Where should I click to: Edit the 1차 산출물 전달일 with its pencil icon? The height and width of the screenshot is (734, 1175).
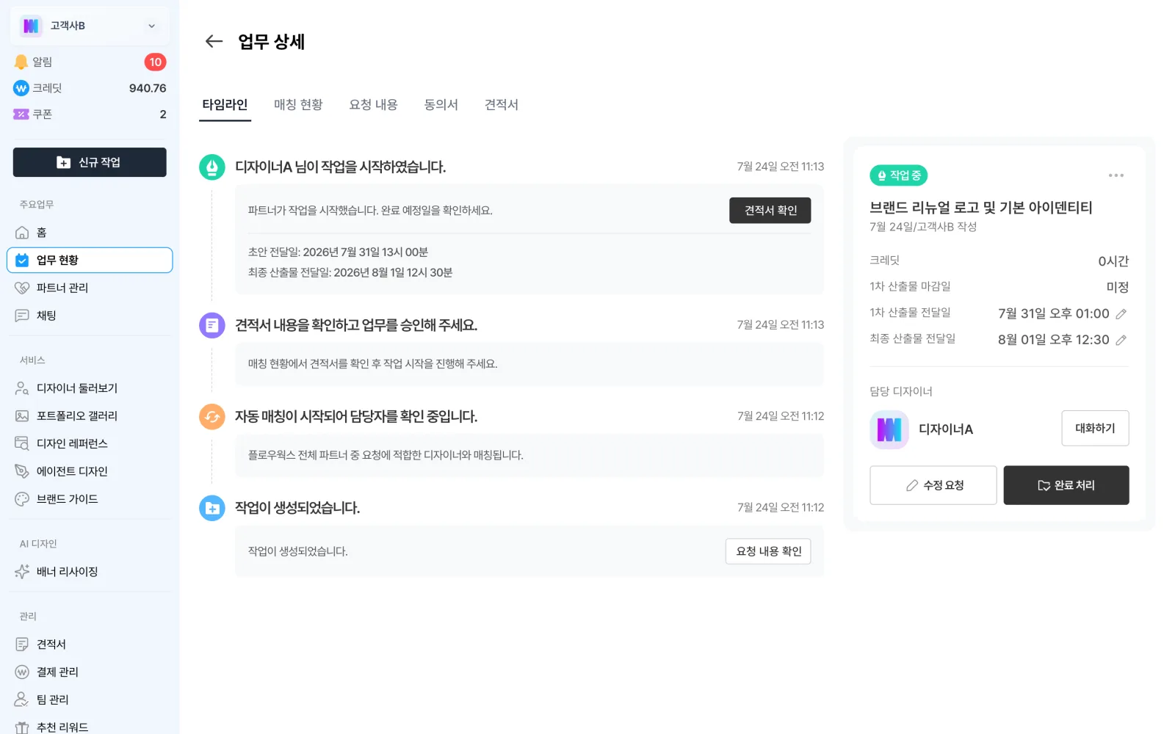1121,314
